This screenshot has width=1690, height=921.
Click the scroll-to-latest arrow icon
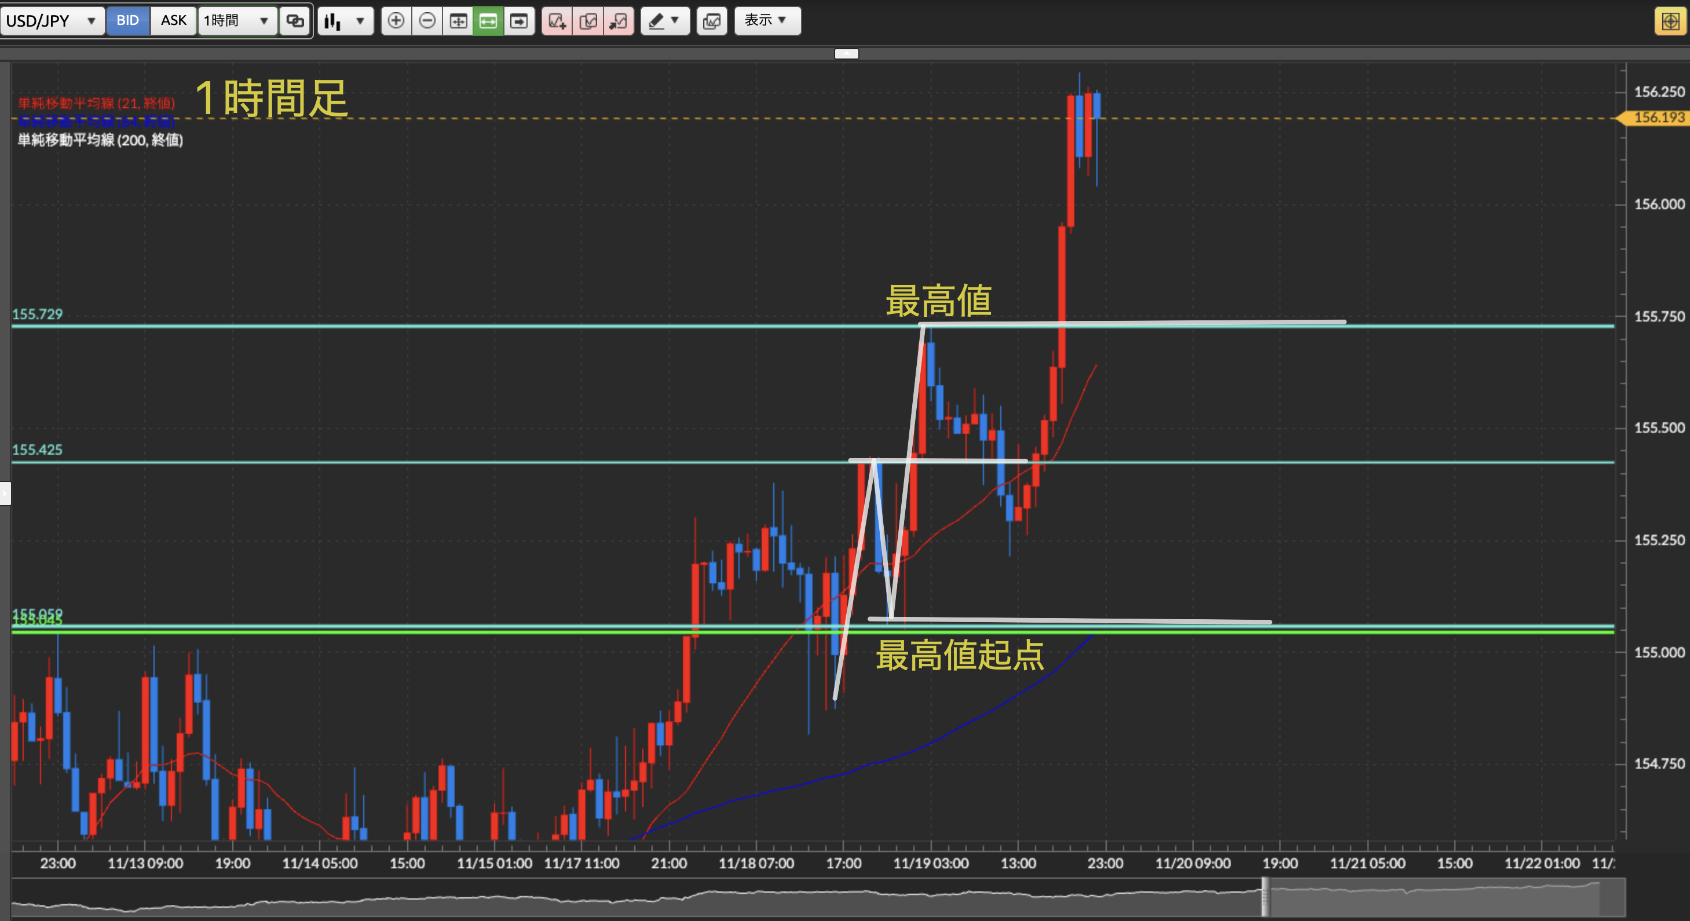519,21
